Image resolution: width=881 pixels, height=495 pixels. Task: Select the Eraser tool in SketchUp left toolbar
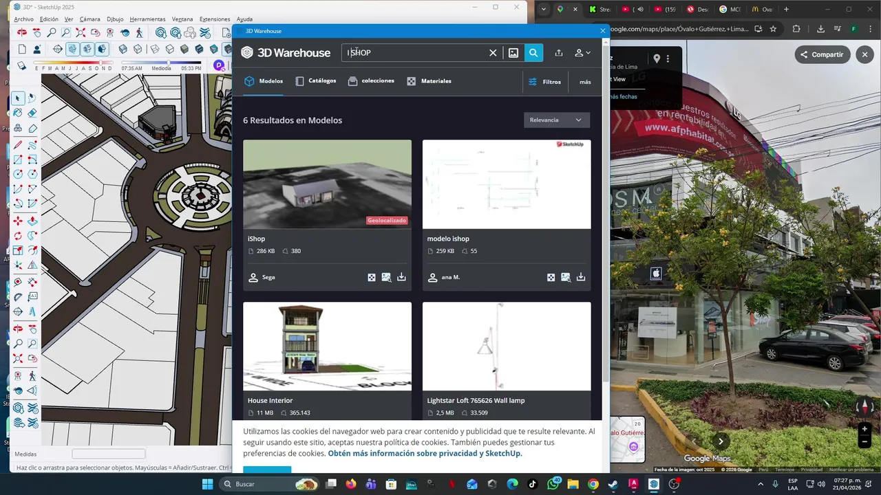[x=32, y=112]
